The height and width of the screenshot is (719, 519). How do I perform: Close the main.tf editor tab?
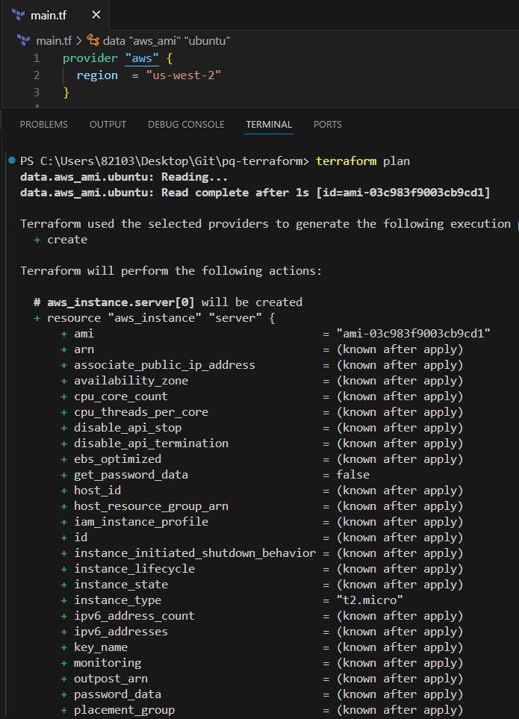[x=96, y=15]
